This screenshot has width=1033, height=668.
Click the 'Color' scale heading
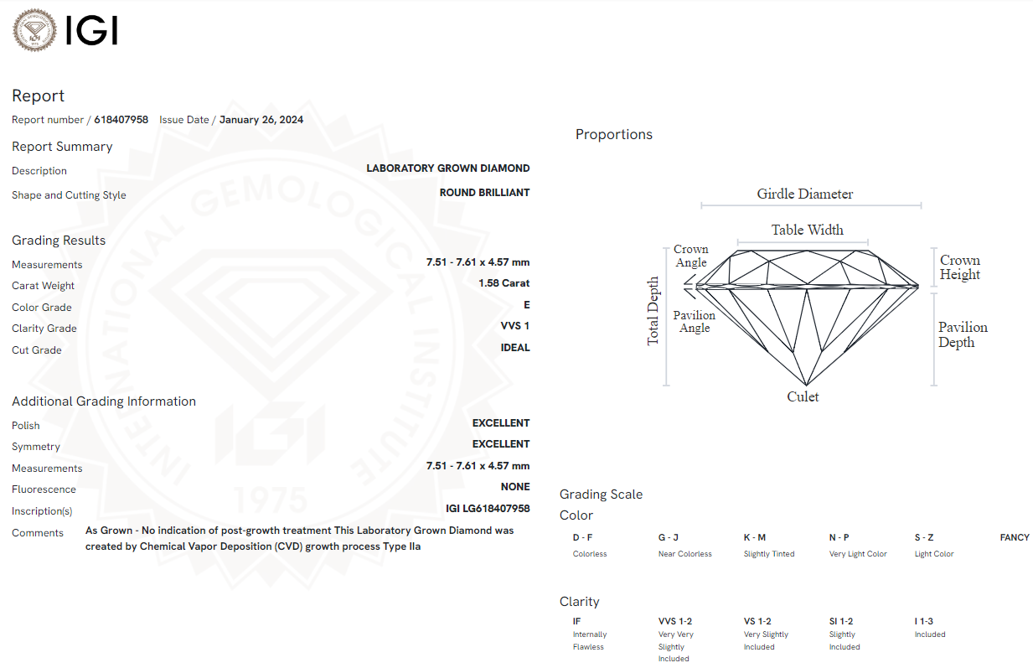[x=576, y=515]
